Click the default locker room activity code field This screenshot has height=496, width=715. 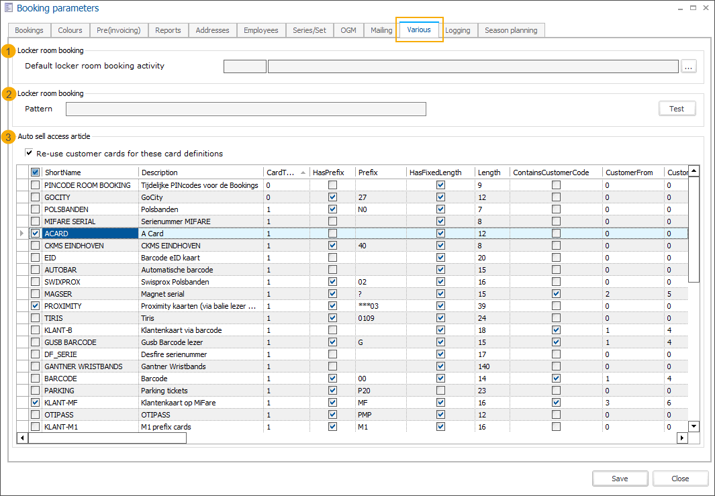click(245, 66)
